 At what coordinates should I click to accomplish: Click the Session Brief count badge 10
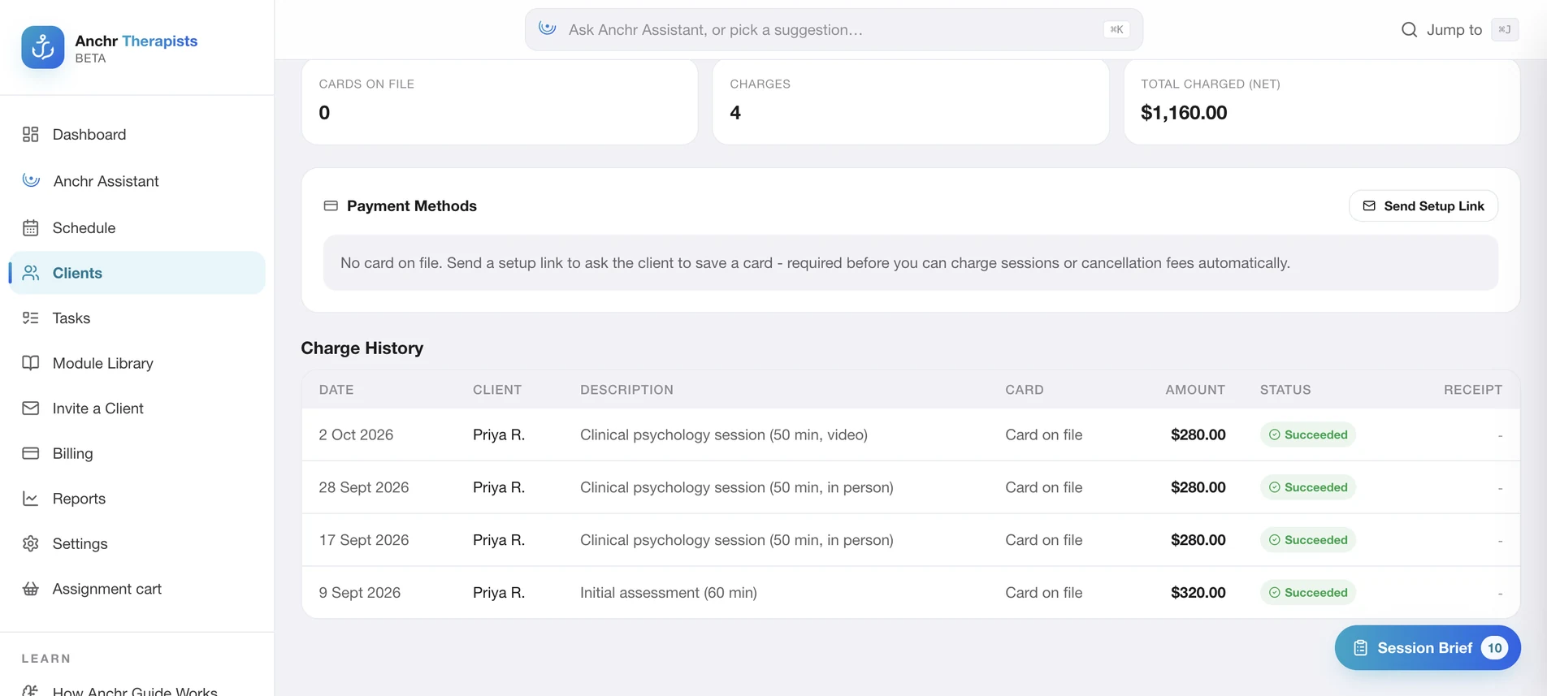tap(1494, 647)
